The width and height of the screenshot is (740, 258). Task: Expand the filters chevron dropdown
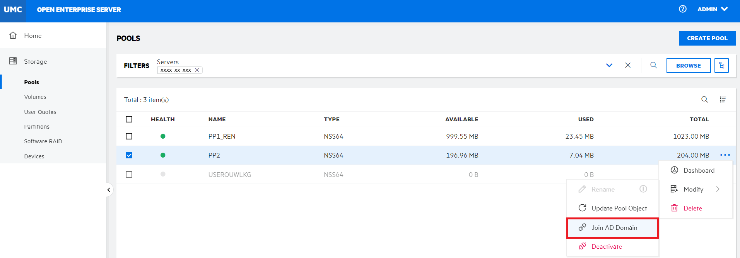click(609, 65)
